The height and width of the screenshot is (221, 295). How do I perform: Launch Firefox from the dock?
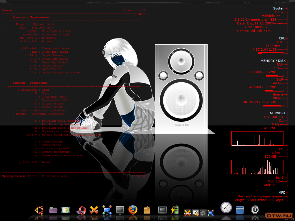(x=133, y=210)
